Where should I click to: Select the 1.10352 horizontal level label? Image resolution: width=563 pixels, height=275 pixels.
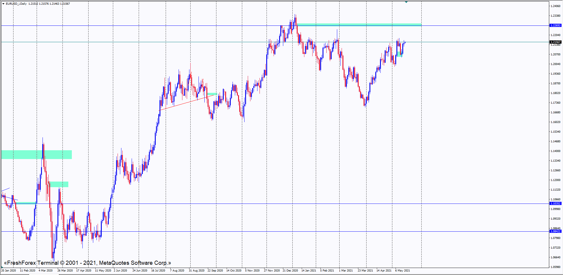point(555,204)
